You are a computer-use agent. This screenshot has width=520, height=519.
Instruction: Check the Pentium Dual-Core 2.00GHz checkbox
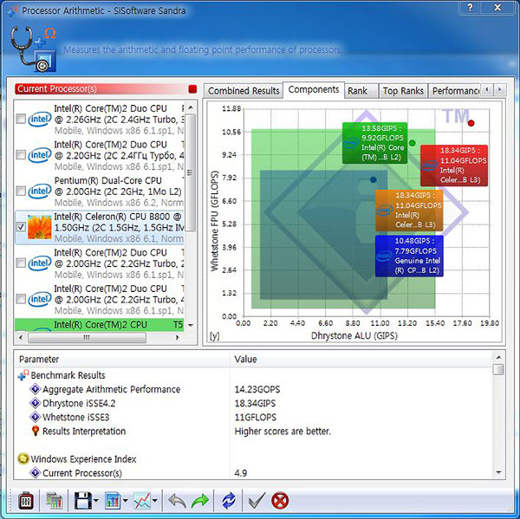(21, 191)
